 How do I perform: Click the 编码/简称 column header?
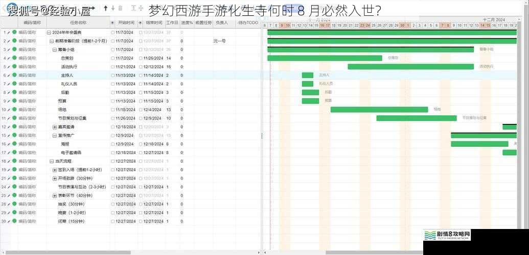click(x=32, y=23)
